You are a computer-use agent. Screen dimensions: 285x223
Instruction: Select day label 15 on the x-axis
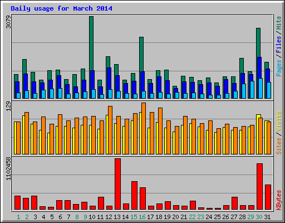pyautogui.click(x=134, y=217)
